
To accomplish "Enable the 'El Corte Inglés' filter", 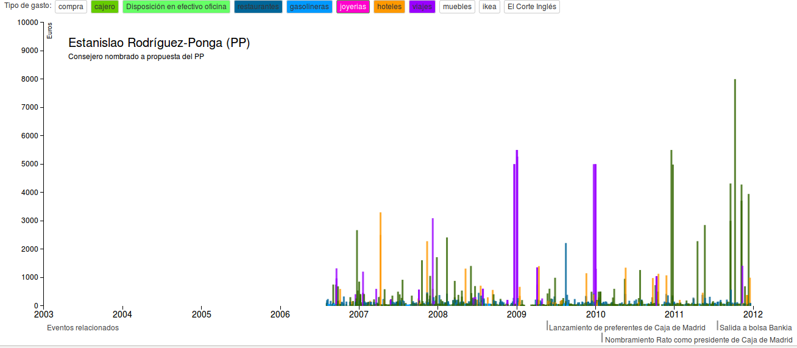I will 531,7.
